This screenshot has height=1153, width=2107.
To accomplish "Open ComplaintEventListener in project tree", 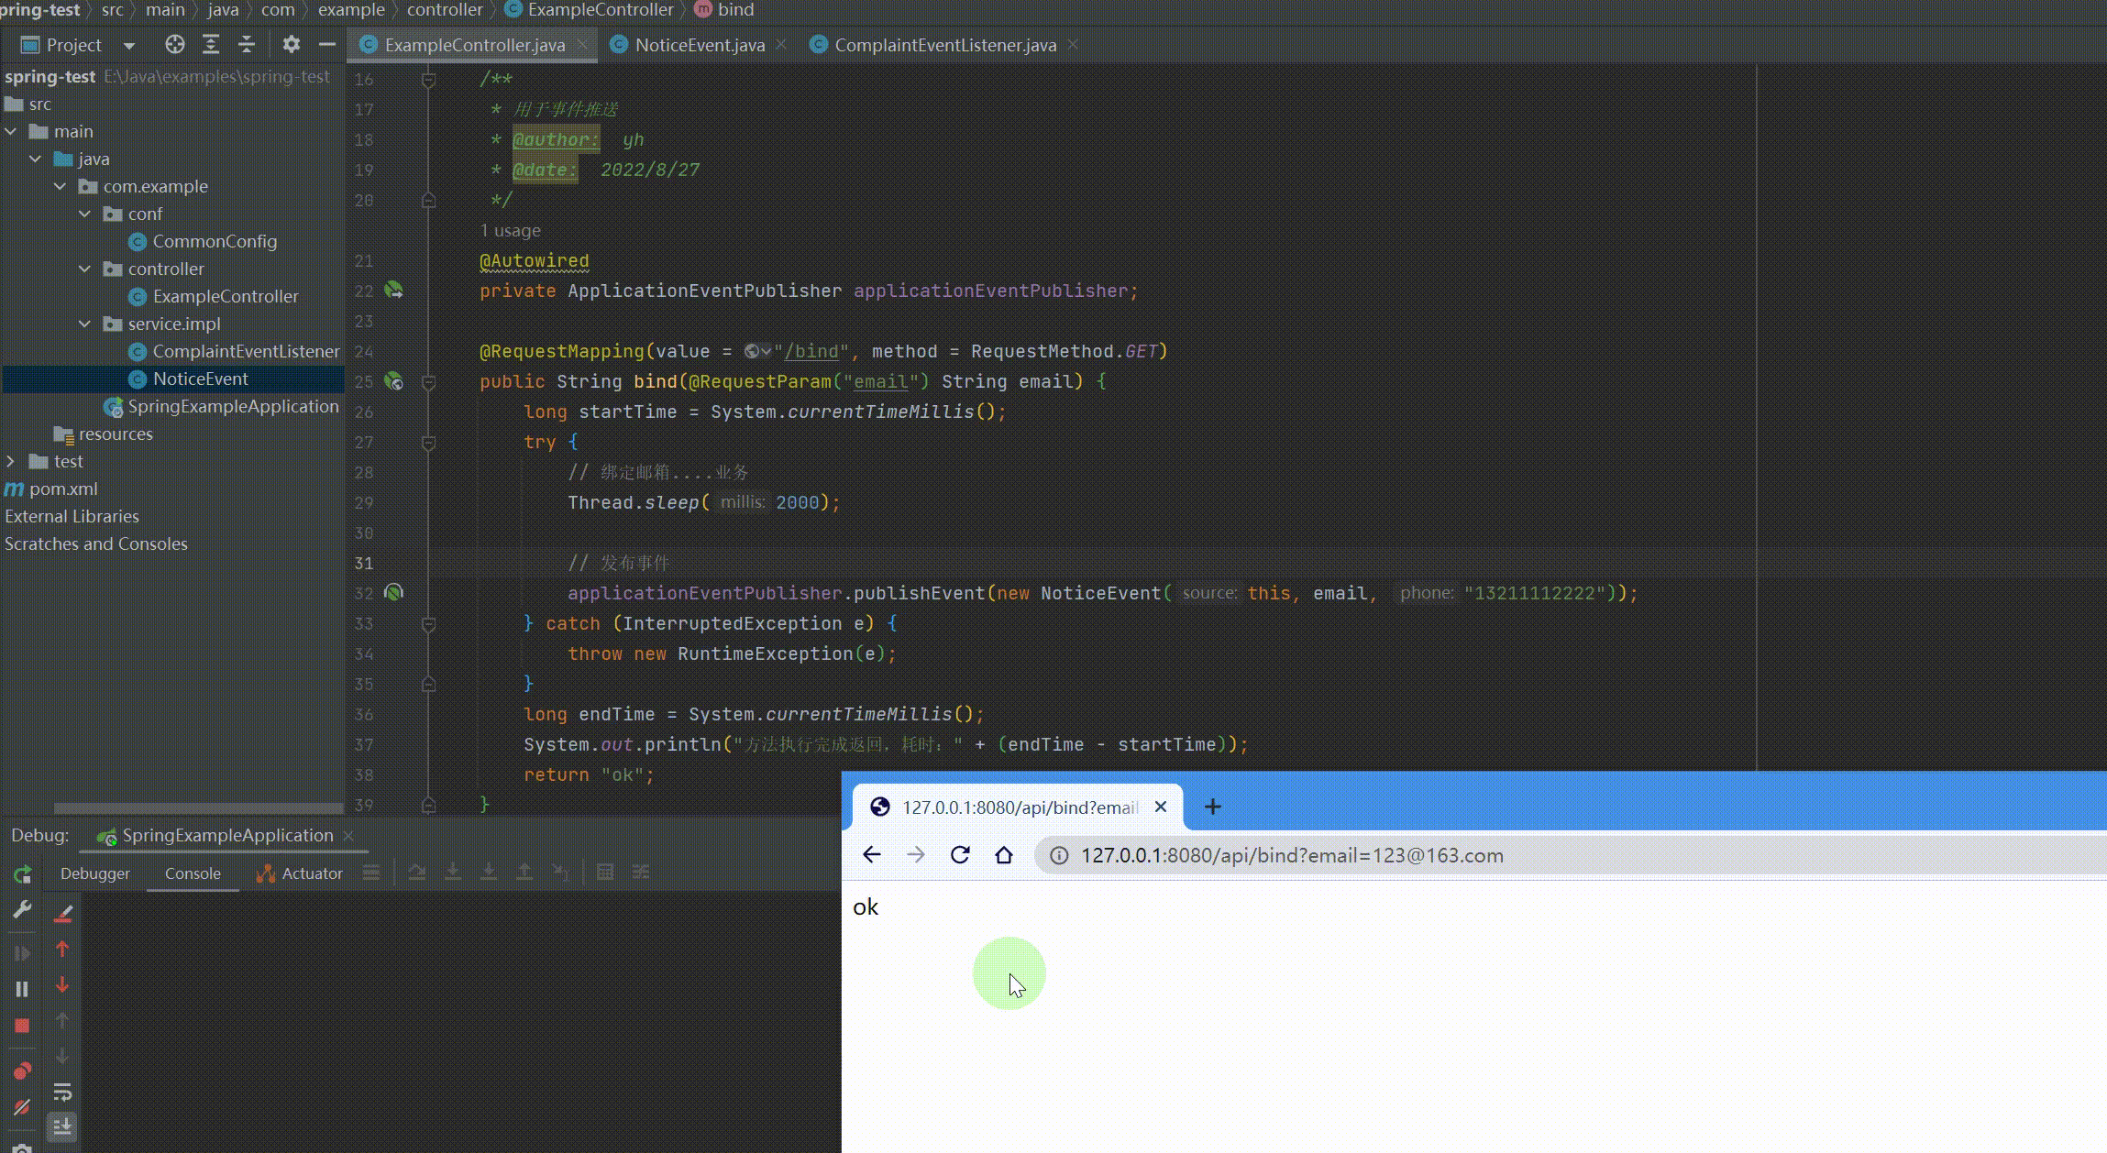I will pyautogui.click(x=245, y=351).
